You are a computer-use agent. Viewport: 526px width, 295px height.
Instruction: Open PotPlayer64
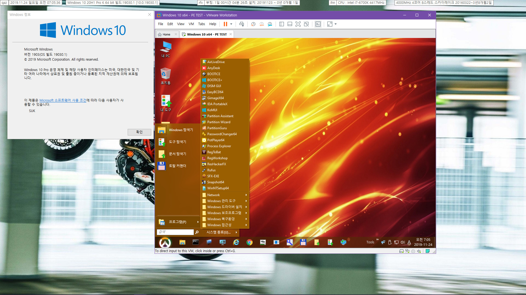225,140
